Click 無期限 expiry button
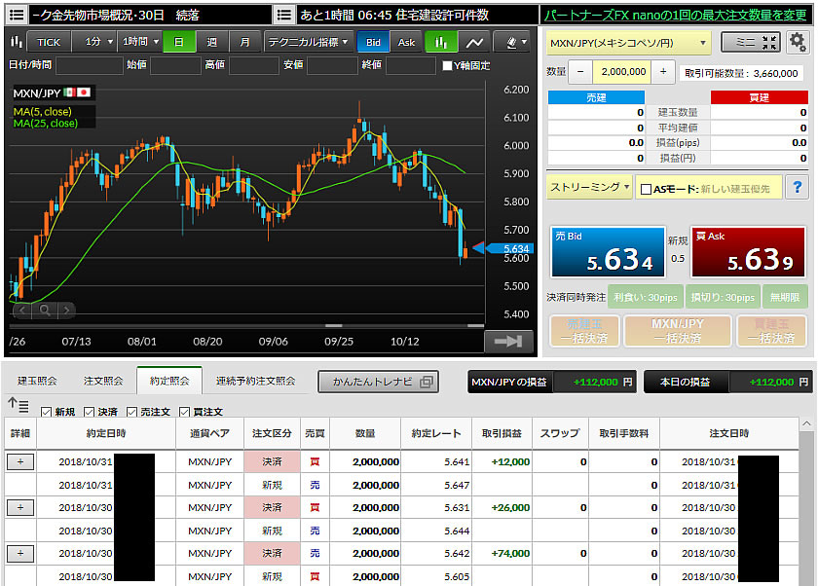818x586 pixels. coord(785,297)
